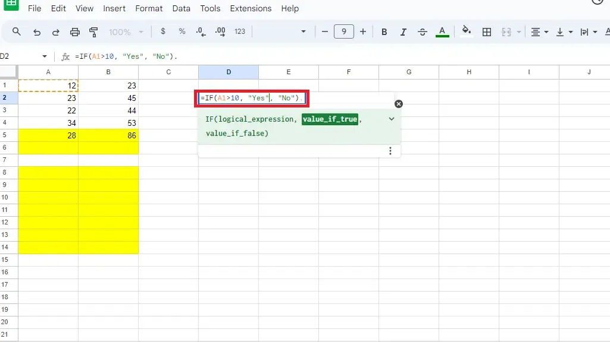
Task: Select cell A3 containing 22
Action: (48, 110)
